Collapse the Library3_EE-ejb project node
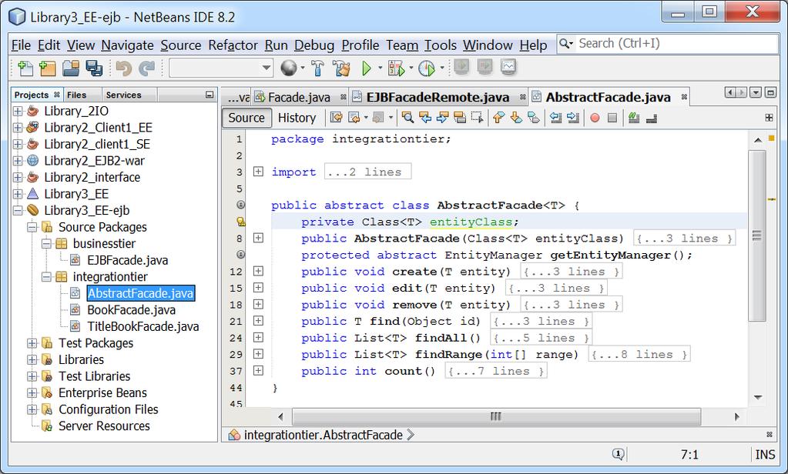Viewport: 788px width, 474px height. [x=18, y=210]
